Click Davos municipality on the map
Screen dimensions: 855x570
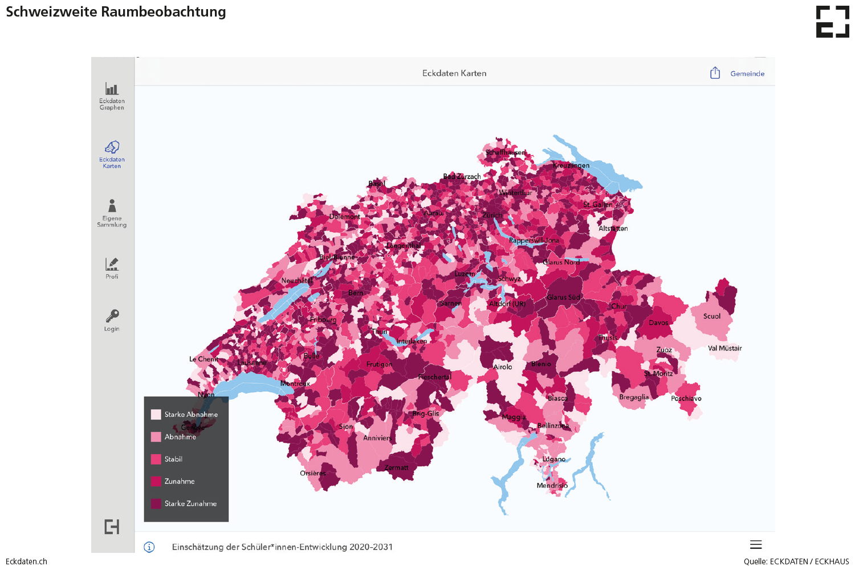658,323
